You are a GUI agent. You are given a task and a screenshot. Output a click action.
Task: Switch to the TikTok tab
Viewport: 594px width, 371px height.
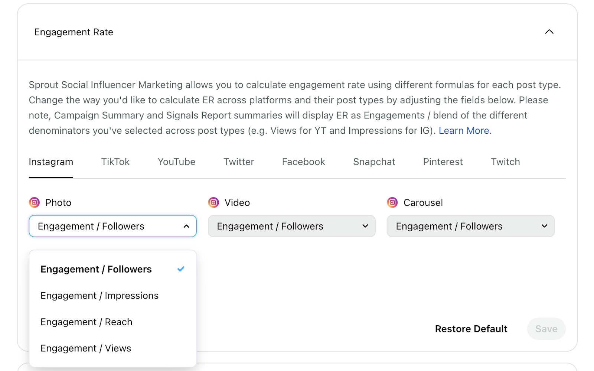click(x=115, y=162)
